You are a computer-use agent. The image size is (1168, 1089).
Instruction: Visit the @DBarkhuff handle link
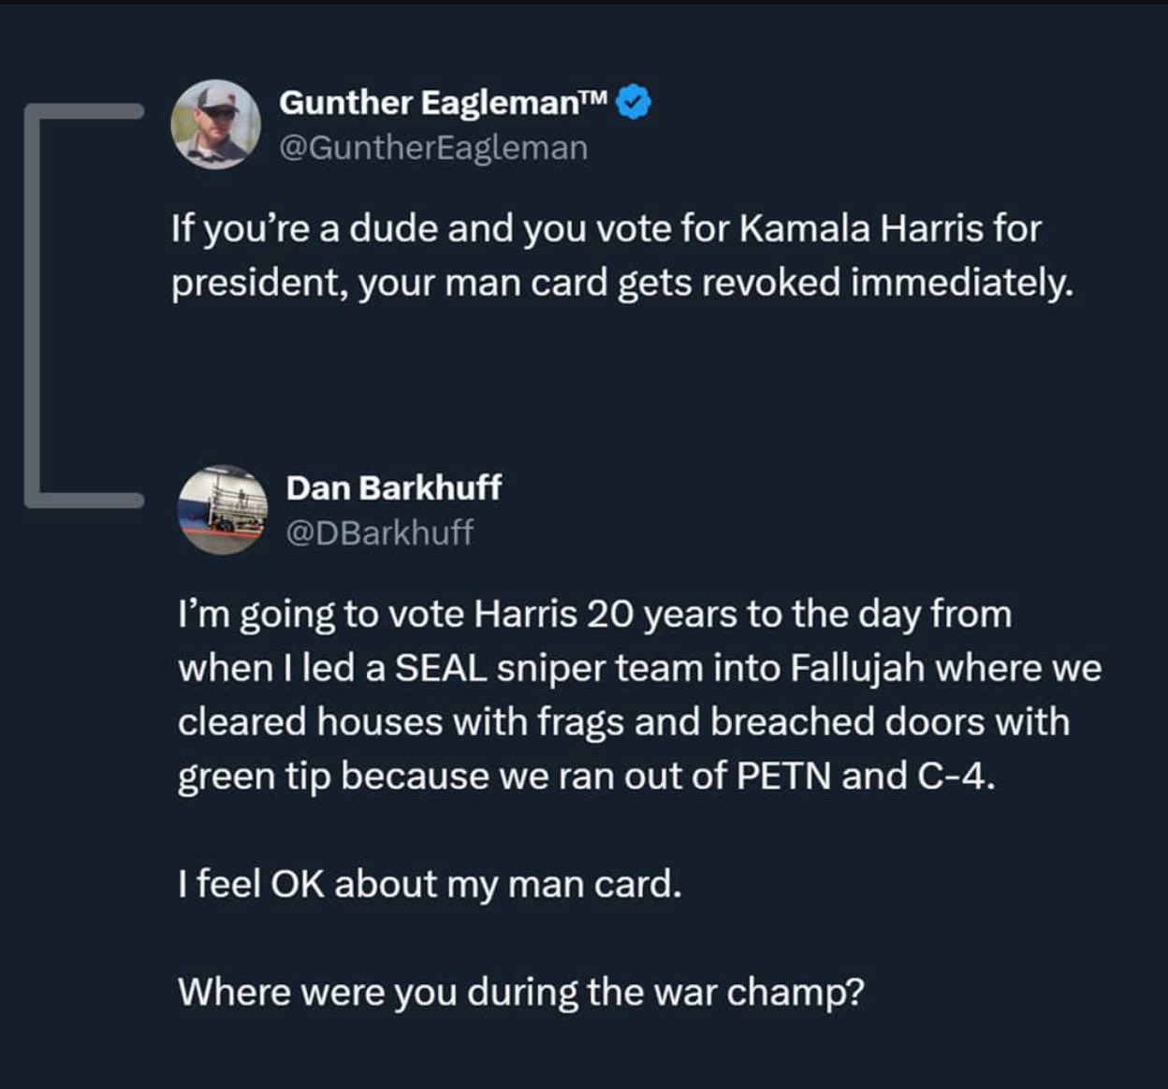coord(379,532)
